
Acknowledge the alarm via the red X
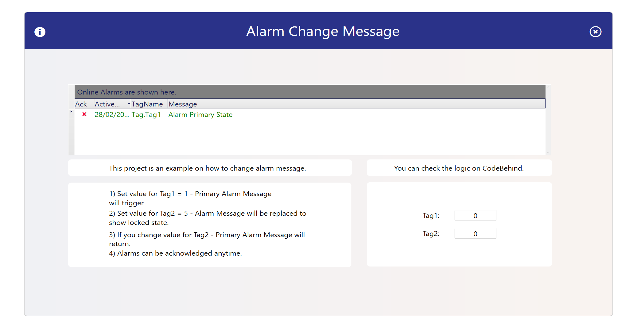(x=84, y=114)
